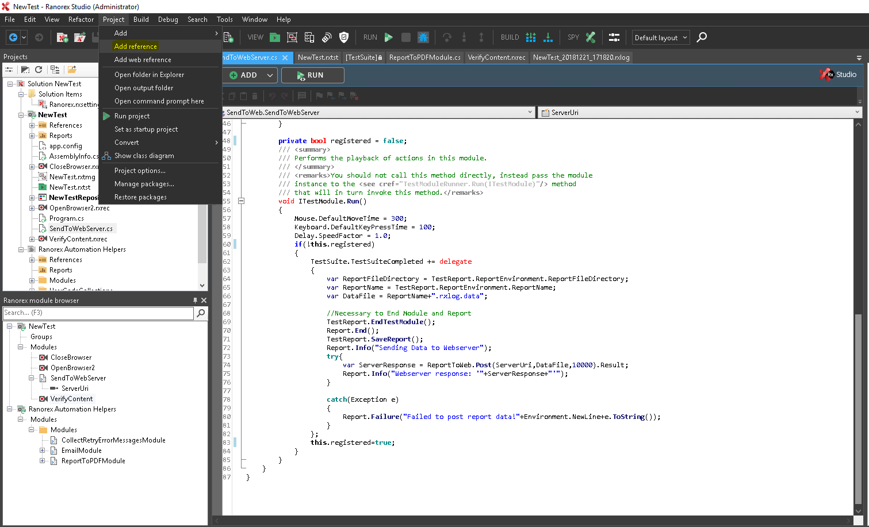Click the build current project icon

click(x=548, y=37)
